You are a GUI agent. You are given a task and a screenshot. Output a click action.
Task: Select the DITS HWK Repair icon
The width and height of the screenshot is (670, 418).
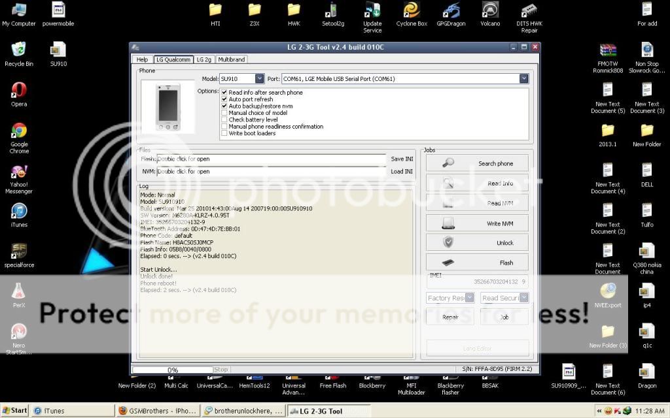[x=529, y=18]
